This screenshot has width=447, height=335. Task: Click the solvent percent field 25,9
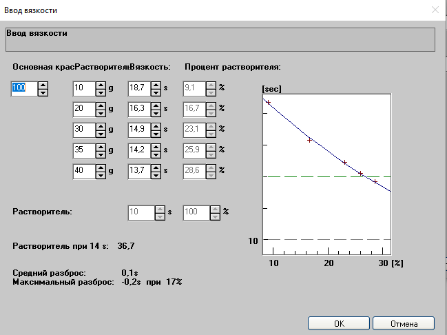[194, 151]
